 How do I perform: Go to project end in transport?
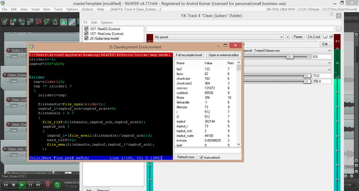tap(38, 185)
